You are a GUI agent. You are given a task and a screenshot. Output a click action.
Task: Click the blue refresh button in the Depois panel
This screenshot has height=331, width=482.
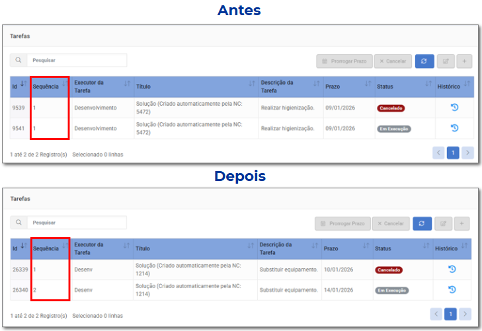pos(422,223)
